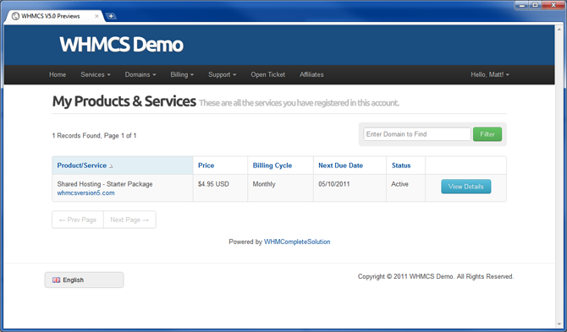Close the WHMCS V5.0 Previews tab

[96, 16]
